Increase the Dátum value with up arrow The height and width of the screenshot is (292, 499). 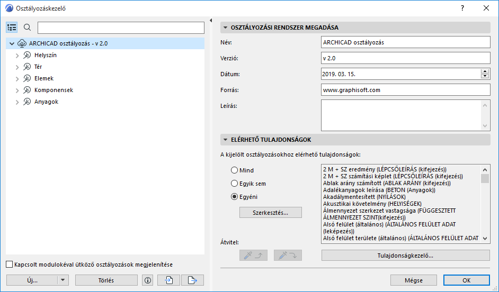point(485,71)
